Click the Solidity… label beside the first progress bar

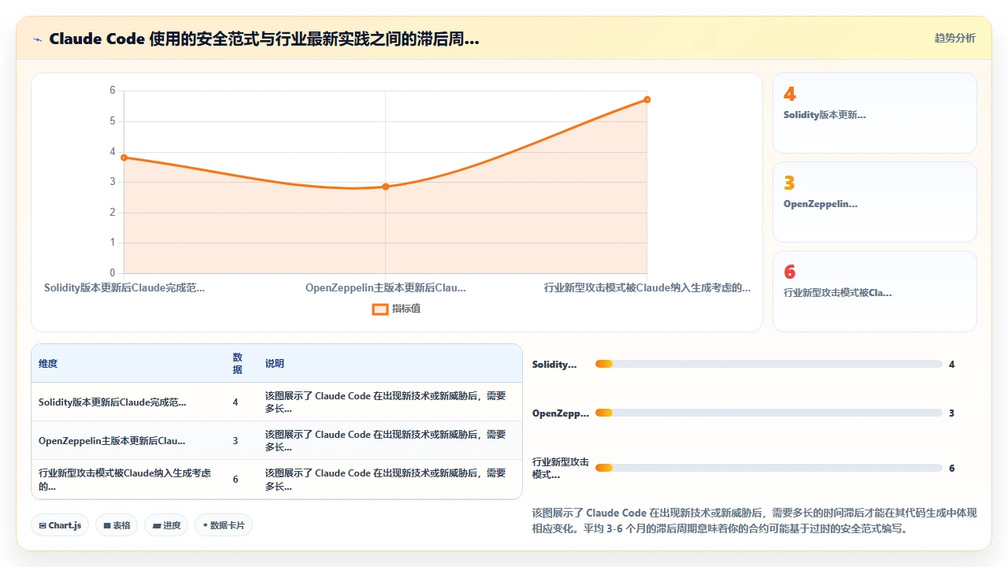(x=554, y=365)
